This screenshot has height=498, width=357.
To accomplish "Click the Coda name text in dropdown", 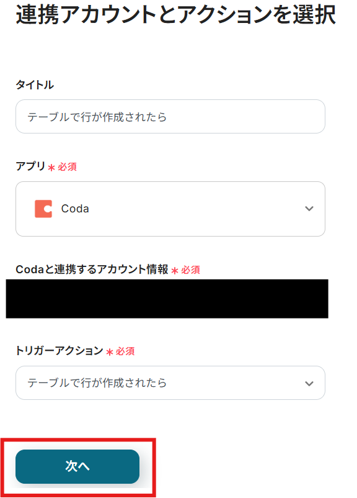I will [x=75, y=209].
